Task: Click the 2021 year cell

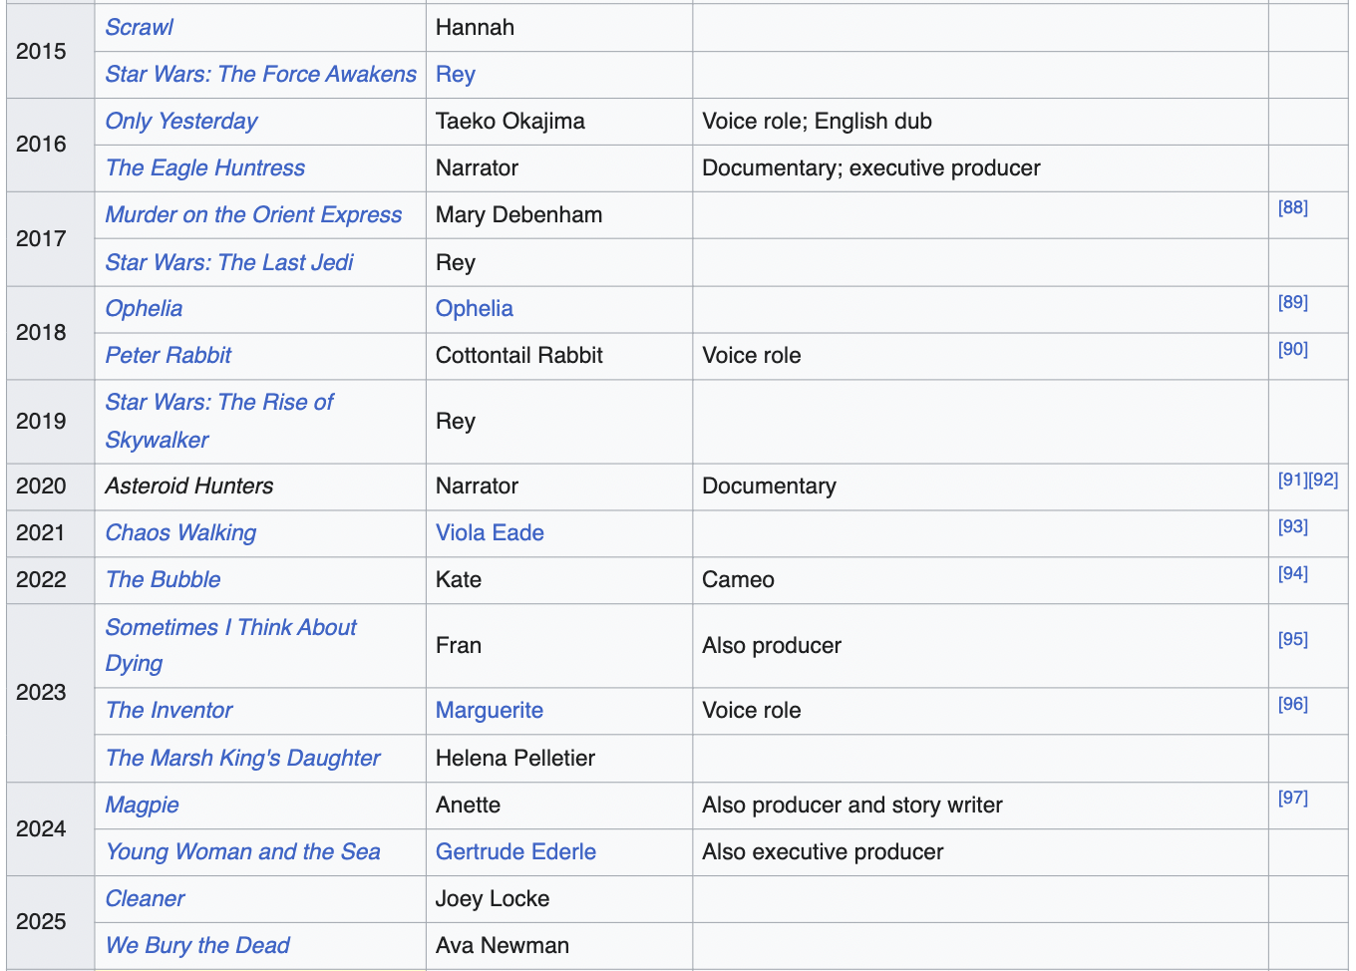Action: pos(50,533)
